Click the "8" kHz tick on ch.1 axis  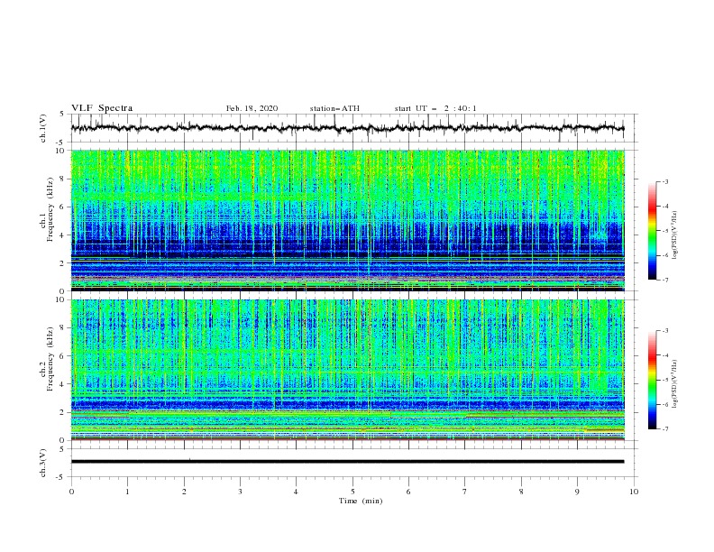[x=63, y=179]
